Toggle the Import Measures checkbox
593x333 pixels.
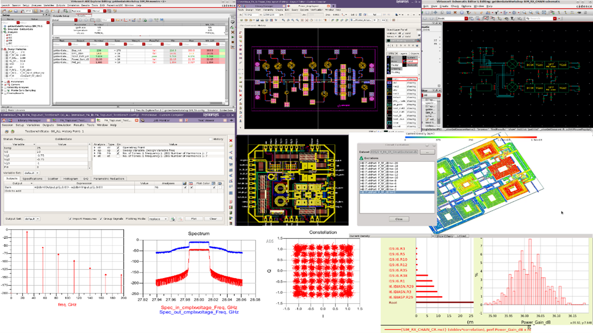click(x=70, y=219)
